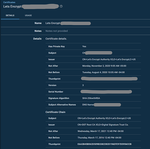Click the 'Version' row label
Viewport: 150px width, 149px height.
pos(52,85)
